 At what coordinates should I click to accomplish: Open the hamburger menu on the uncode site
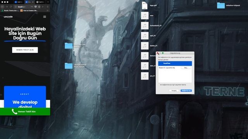coord(45,17)
